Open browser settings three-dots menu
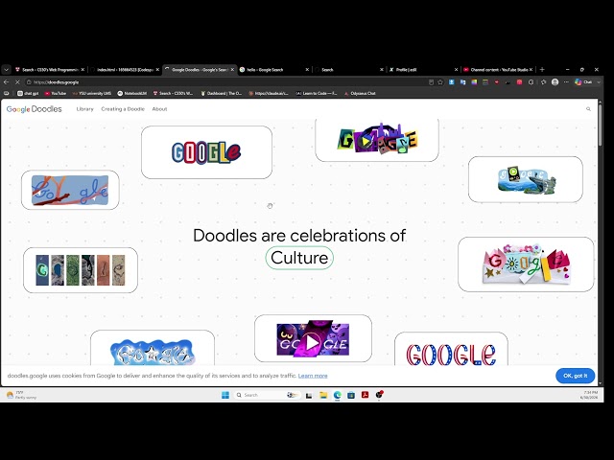Image resolution: width=614 pixels, height=460 pixels. [x=566, y=82]
